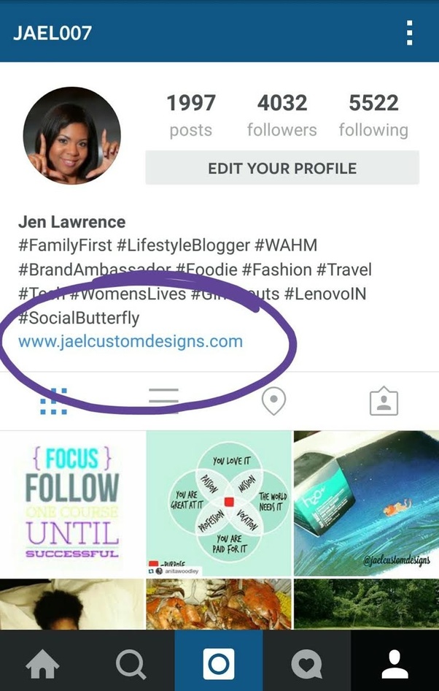Go to the home feed

(43, 664)
